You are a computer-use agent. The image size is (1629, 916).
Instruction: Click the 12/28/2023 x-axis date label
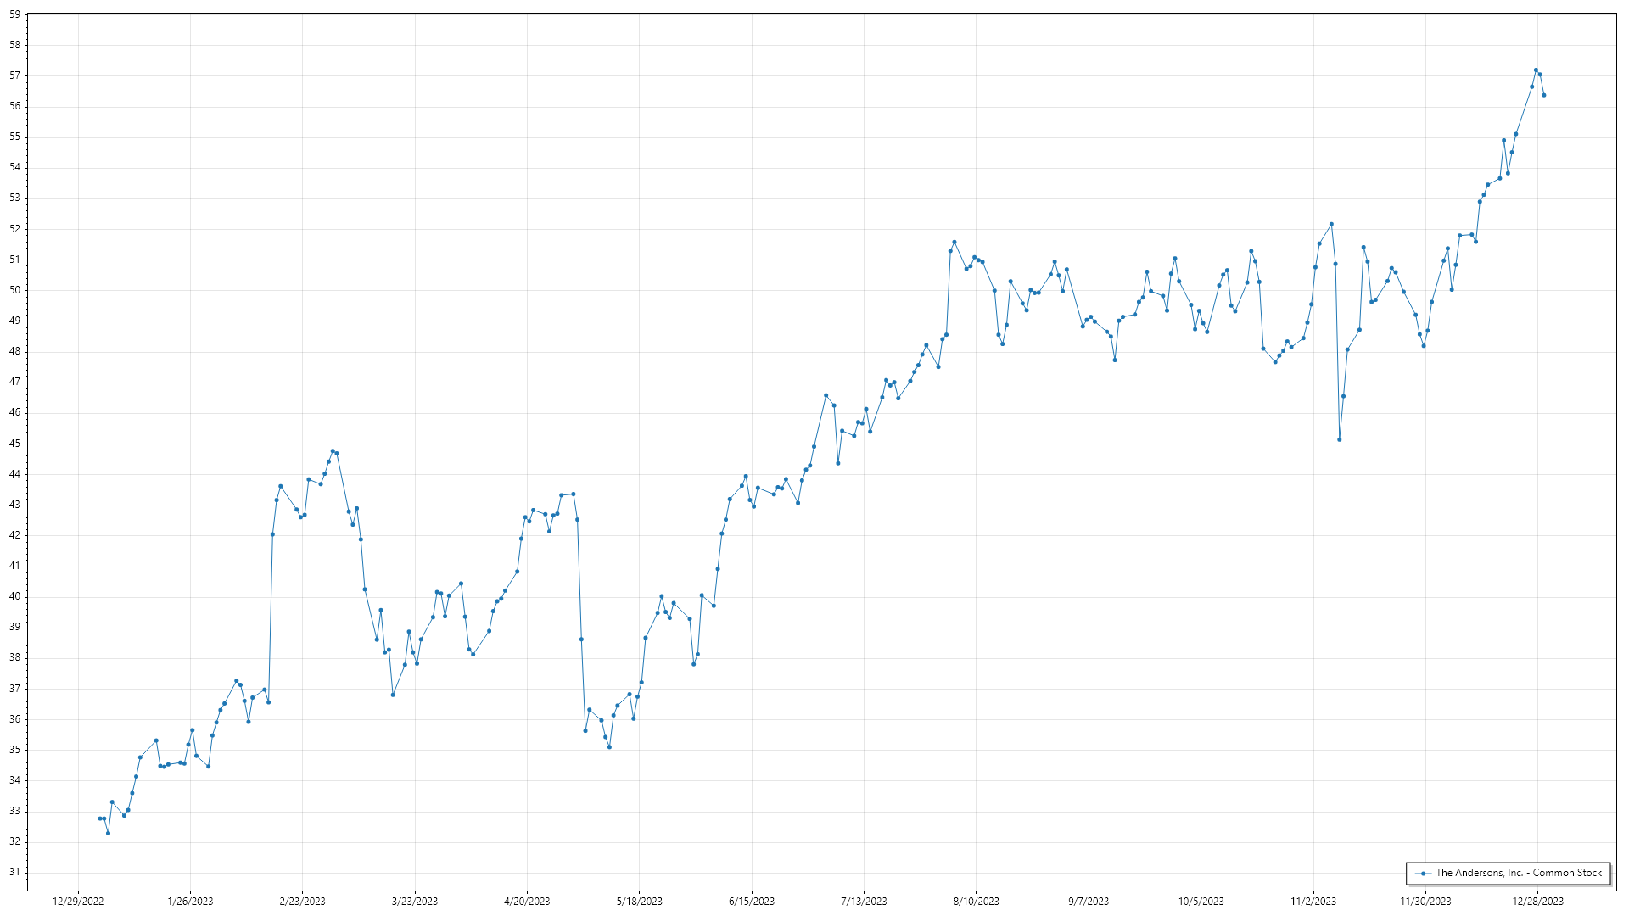tap(1537, 902)
